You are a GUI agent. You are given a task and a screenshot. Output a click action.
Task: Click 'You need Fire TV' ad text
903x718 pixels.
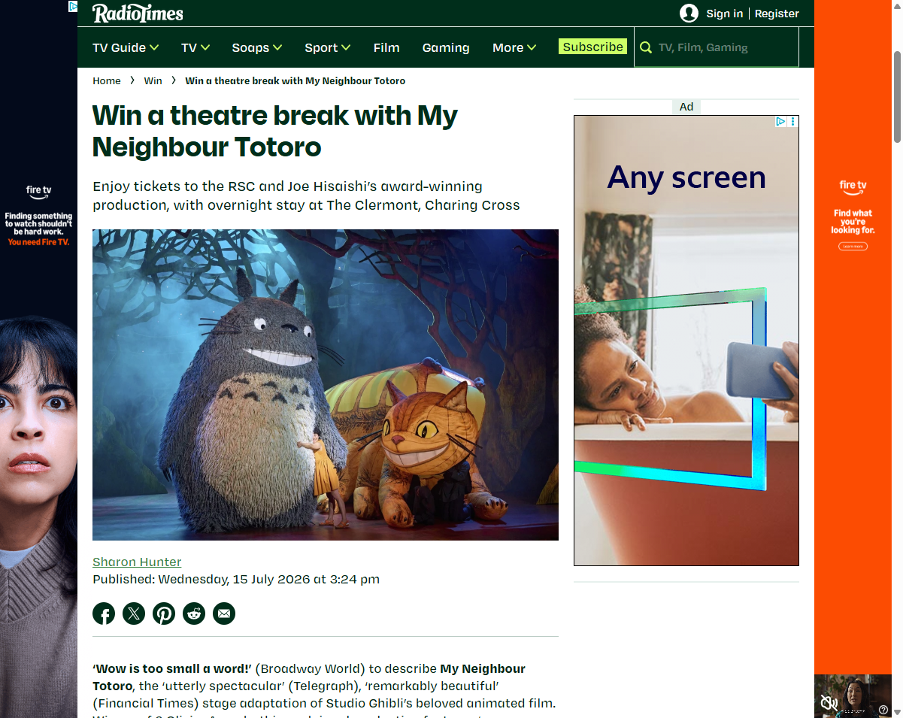[38, 242]
